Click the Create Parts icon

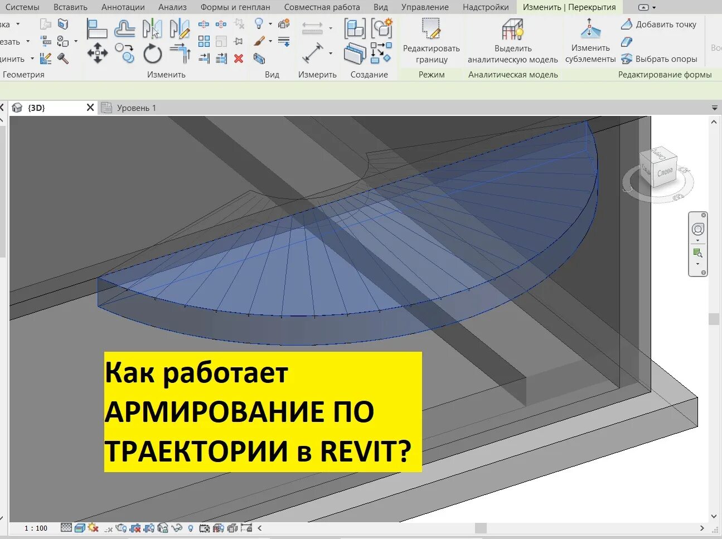pyautogui.click(x=355, y=54)
